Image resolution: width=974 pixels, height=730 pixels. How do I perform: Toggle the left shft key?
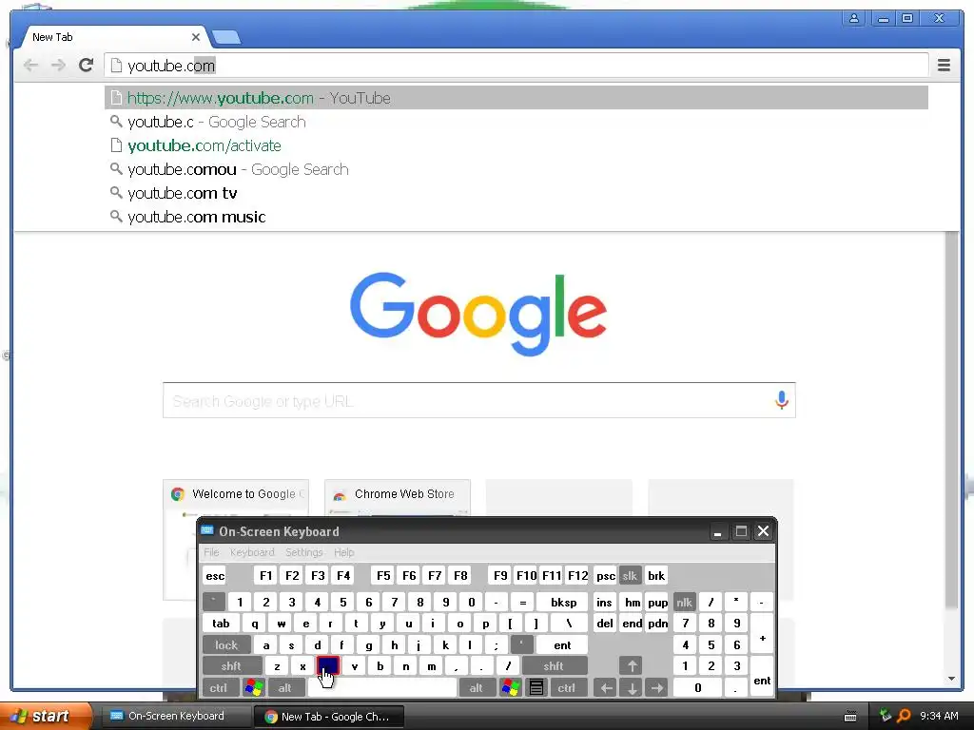[x=232, y=666]
